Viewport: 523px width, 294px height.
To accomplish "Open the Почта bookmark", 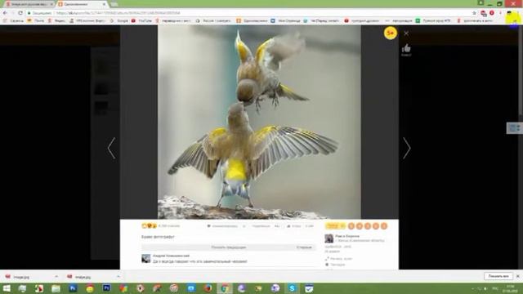I will point(36,20).
